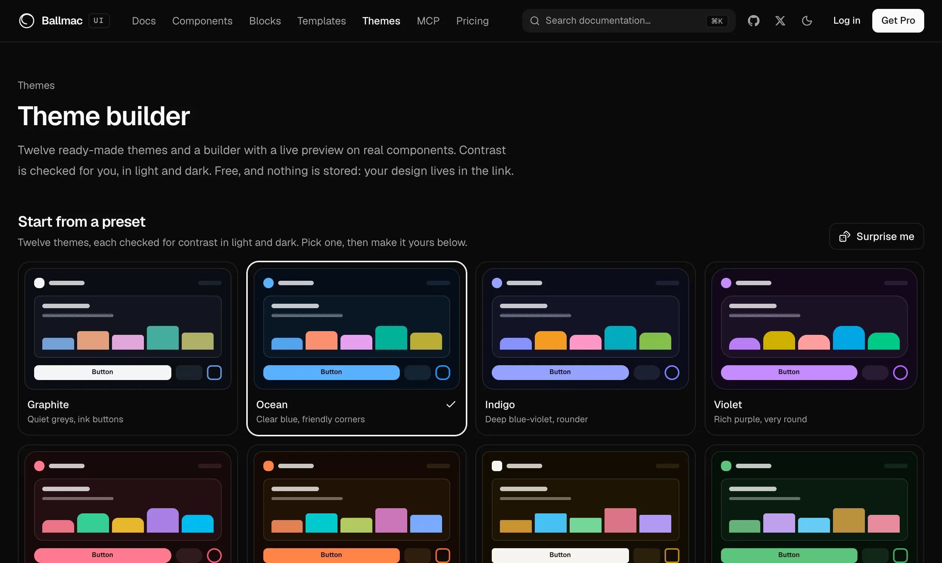Click the Surprise me button

pos(876,236)
